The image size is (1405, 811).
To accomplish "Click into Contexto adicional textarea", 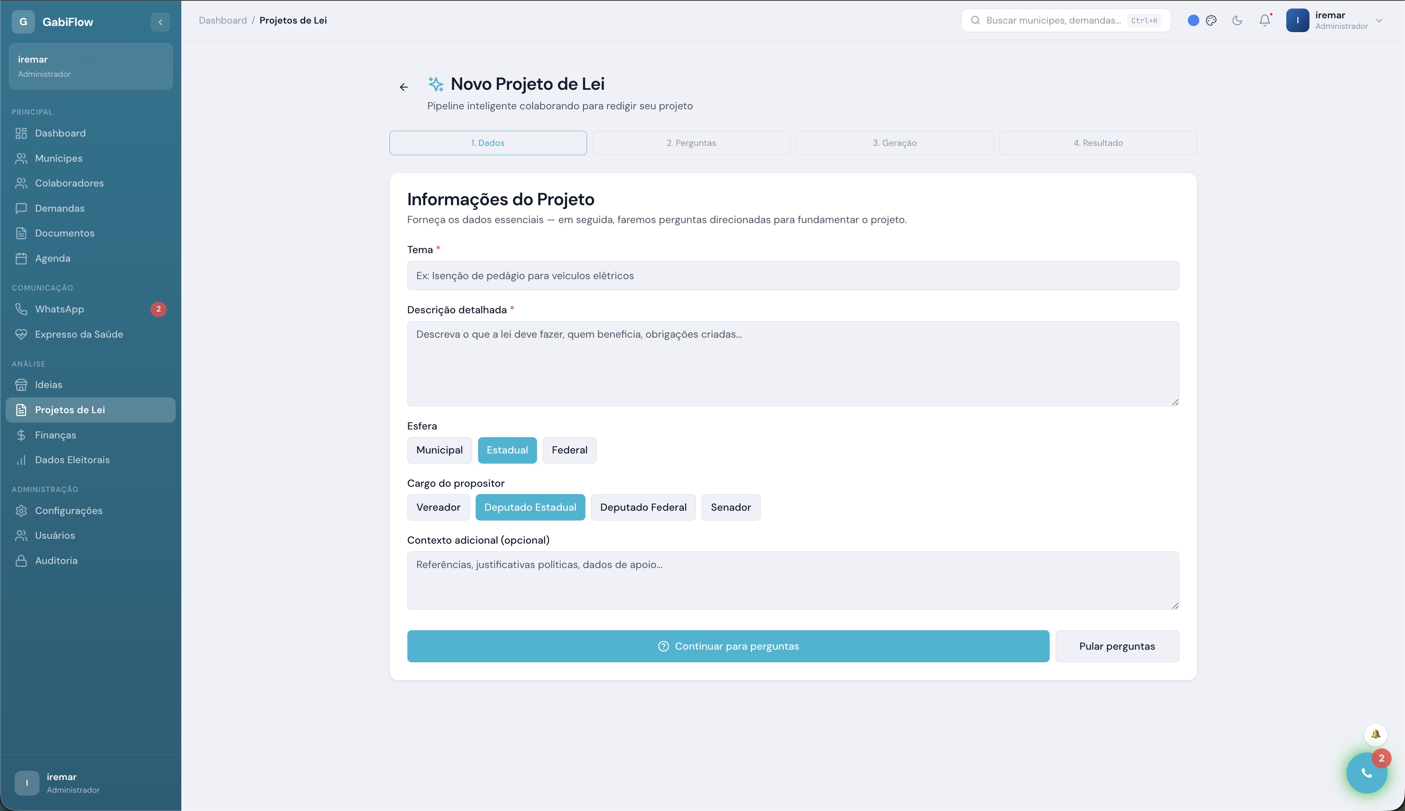I will (x=793, y=580).
